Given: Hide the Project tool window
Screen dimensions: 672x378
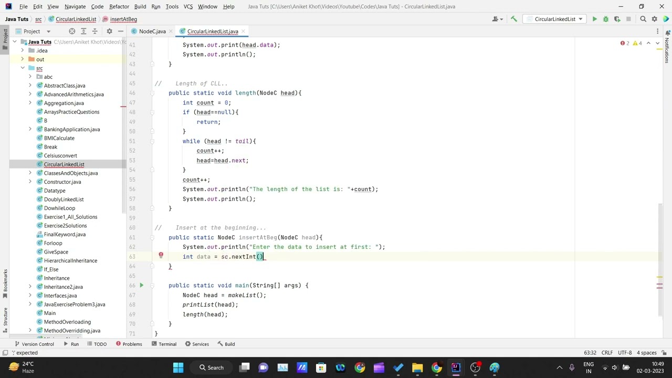Looking at the screenshot, I should point(120,31).
